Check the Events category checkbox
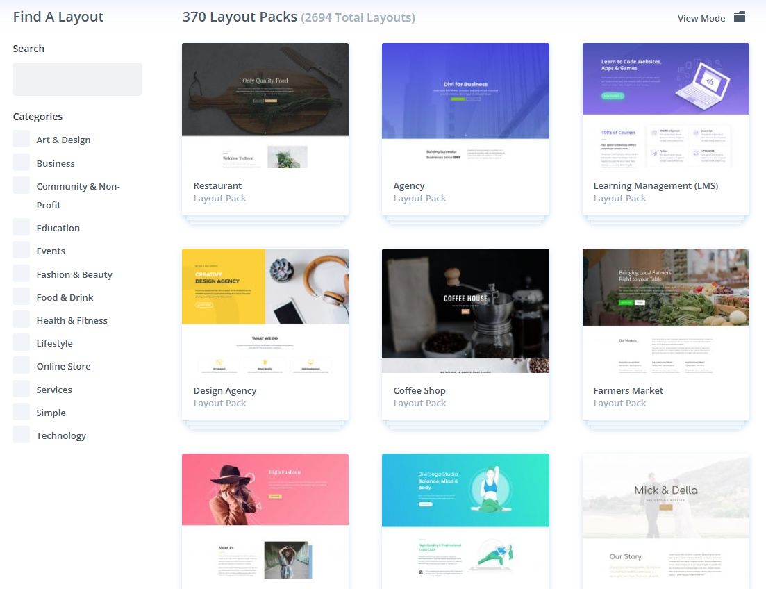Image resolution: width=766 pixels, height=589 pixels. [21, 250]
